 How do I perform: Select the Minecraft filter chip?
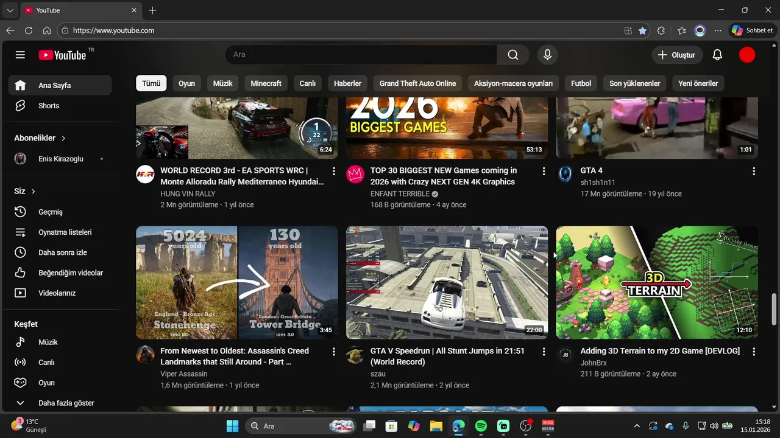pos(266,83)
